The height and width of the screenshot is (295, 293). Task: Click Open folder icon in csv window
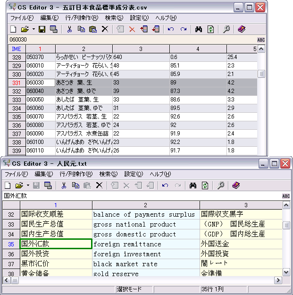(x=25, y=29)
